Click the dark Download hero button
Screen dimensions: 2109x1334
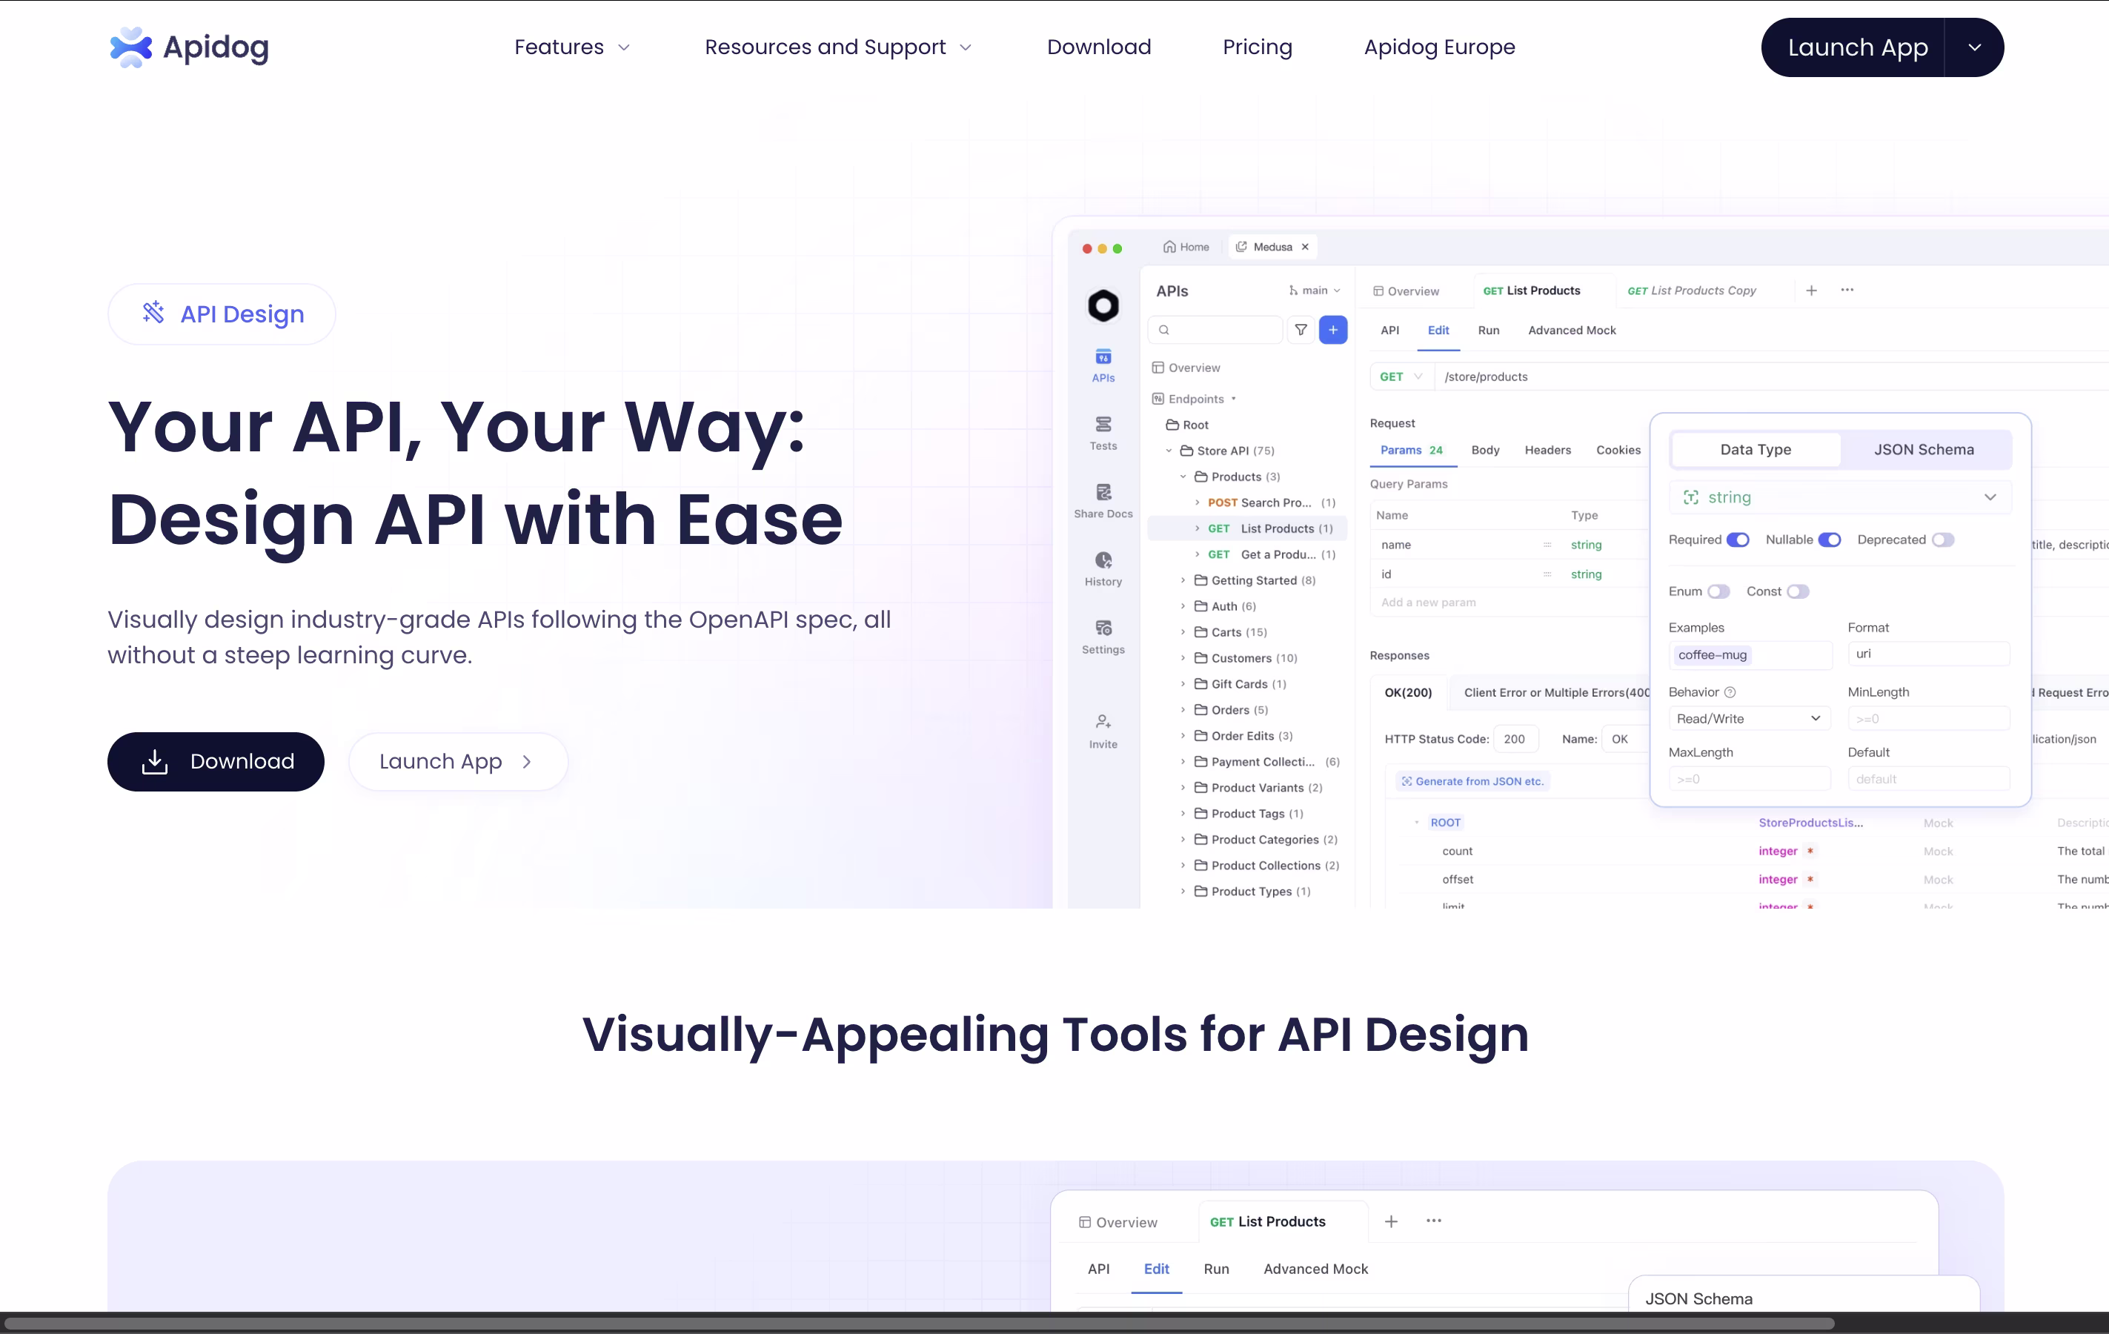click(216, 761)
